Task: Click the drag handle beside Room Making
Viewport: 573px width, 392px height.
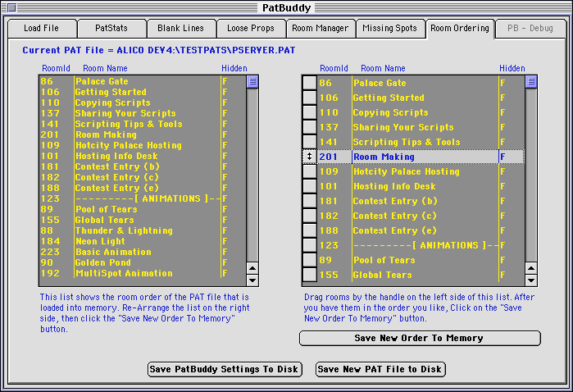Action: click(309, 157)
